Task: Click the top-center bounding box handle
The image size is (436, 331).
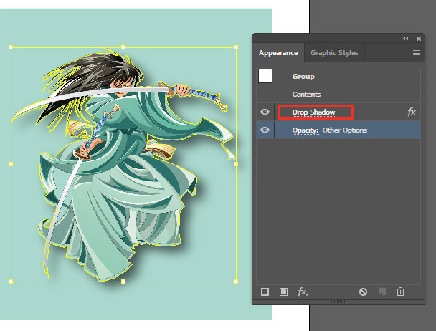Action: pos(123,47)
